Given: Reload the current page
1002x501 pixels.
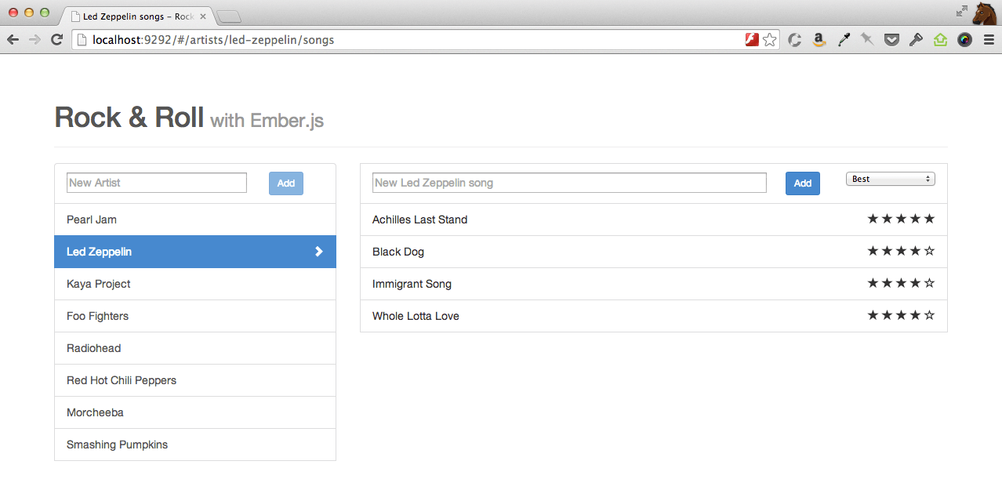Looking at the screenshot, I should 56,39.
